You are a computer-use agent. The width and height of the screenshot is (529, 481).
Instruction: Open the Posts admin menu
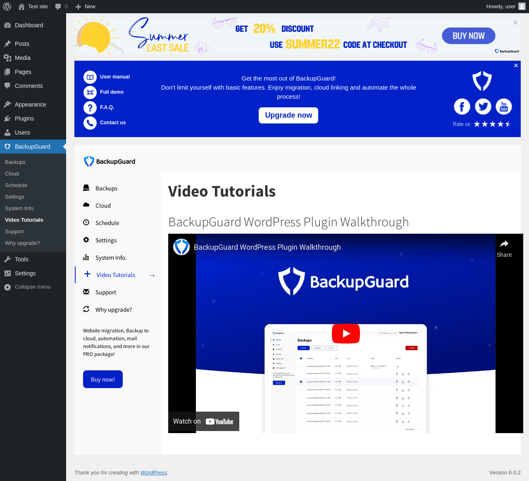[x=33, y=44]
